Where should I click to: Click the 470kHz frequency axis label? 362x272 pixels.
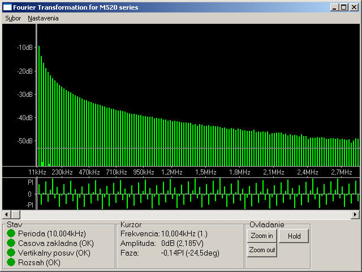[89, 172]
